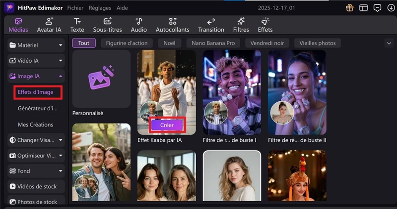
Task: Expand the Vidéo IA section
Action: point(36,61)
